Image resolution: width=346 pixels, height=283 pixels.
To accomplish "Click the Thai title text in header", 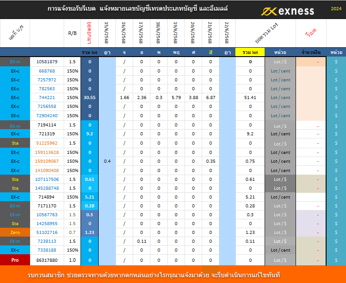I will click(138, 8).
